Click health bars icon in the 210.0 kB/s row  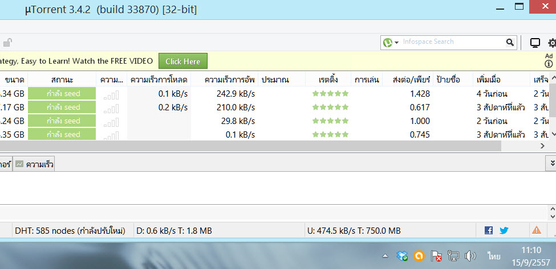point(111,108)
